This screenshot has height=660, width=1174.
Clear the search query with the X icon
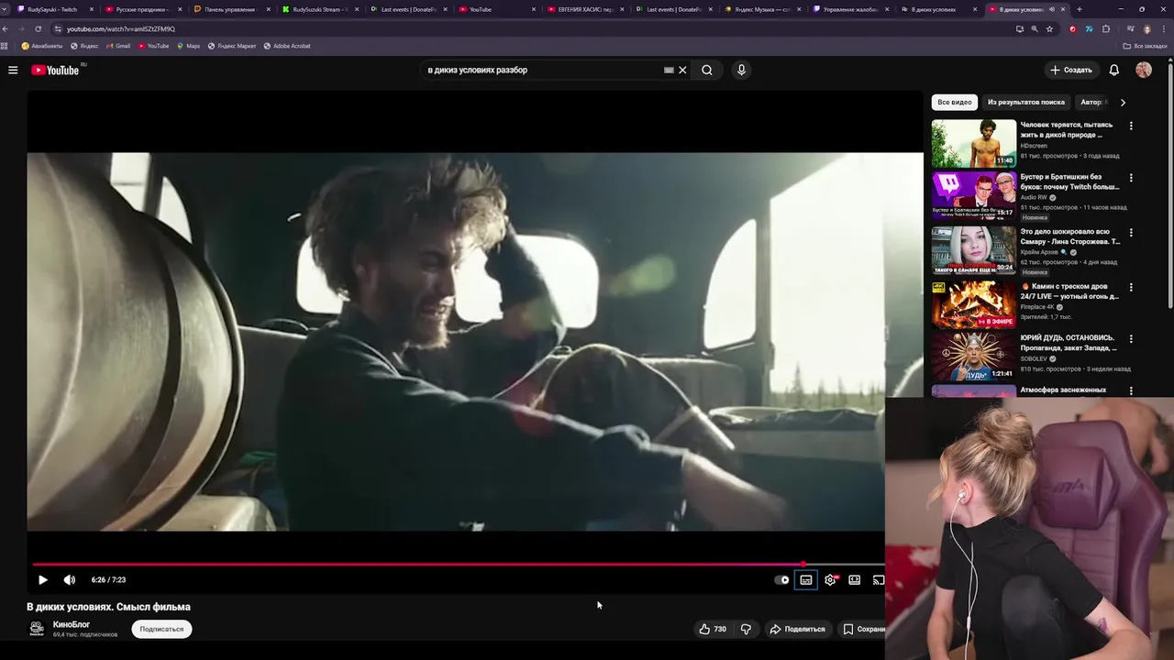682,70
